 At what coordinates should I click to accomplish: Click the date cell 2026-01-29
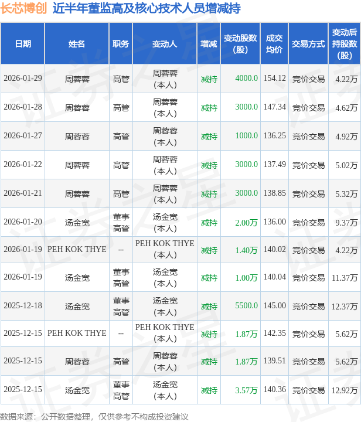point(23,79)
